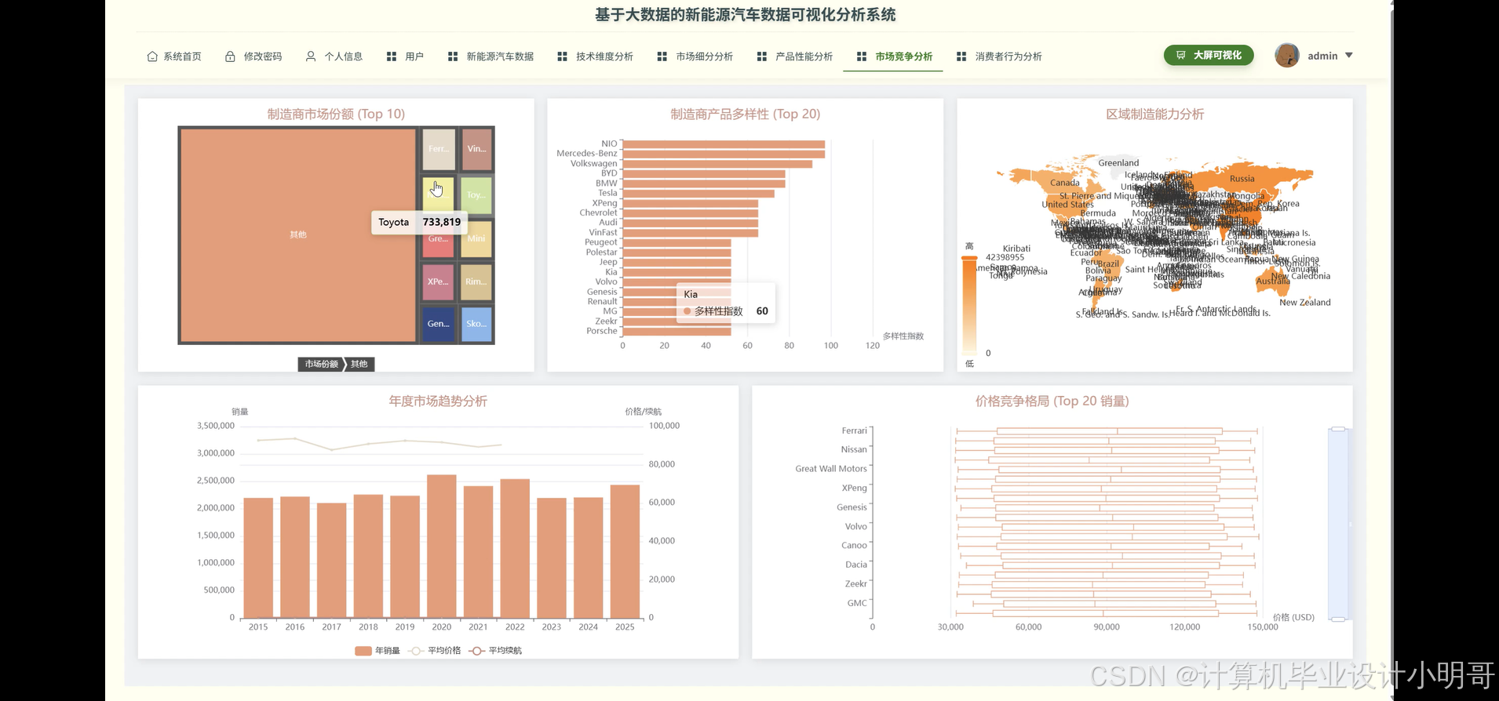The width and height of the screenshot is (1499, 701).
Task: Click the 价格竞争格局 (Top 20 销量) title
Action: (1052, 401)
